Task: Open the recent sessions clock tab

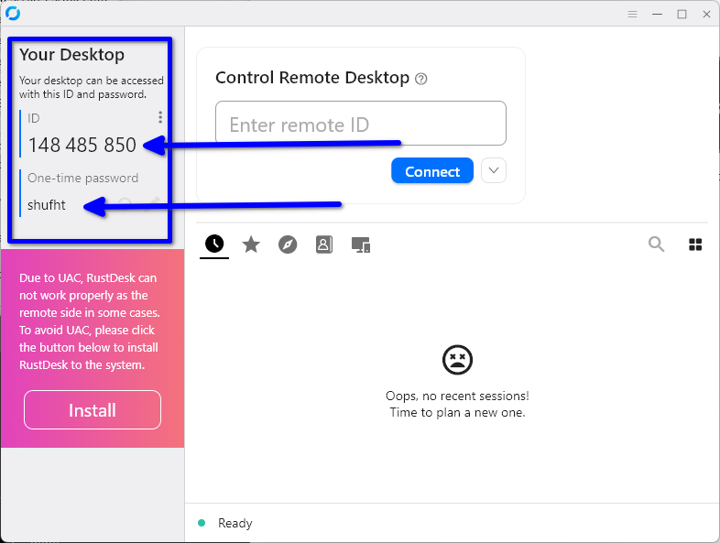Action: (213, 244)
